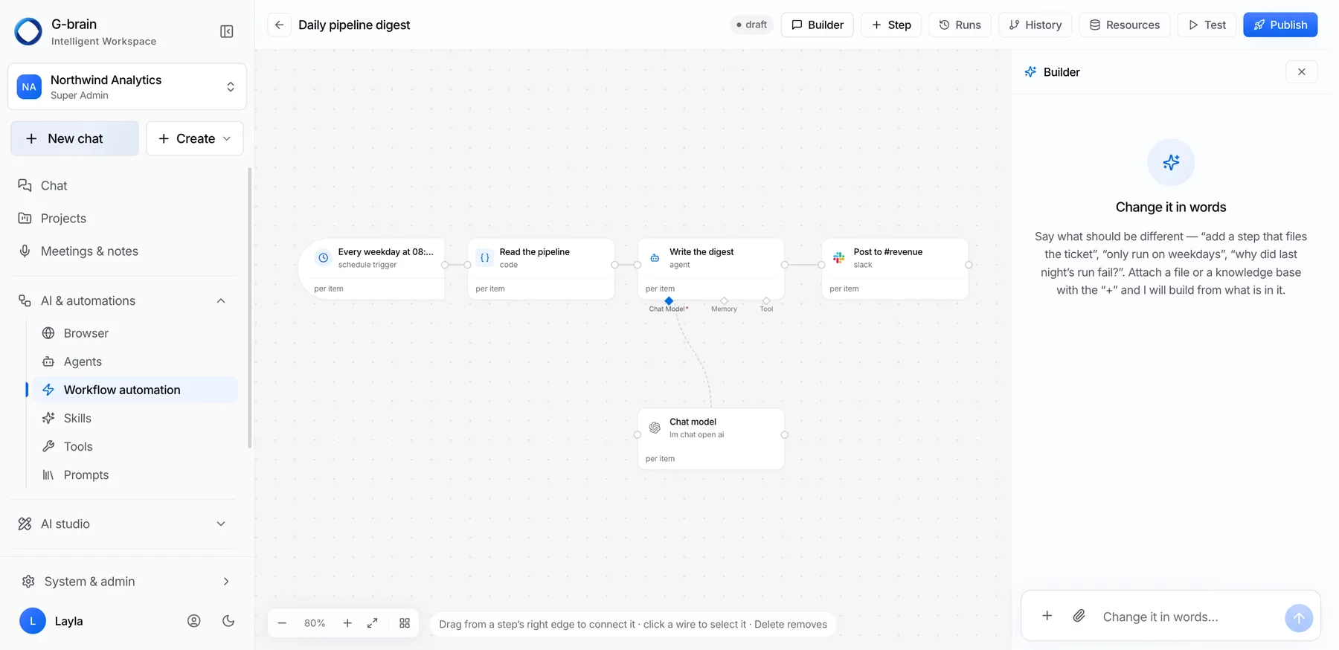Click the code braces icon on Read the pipeline

click(x=485, y=258)
